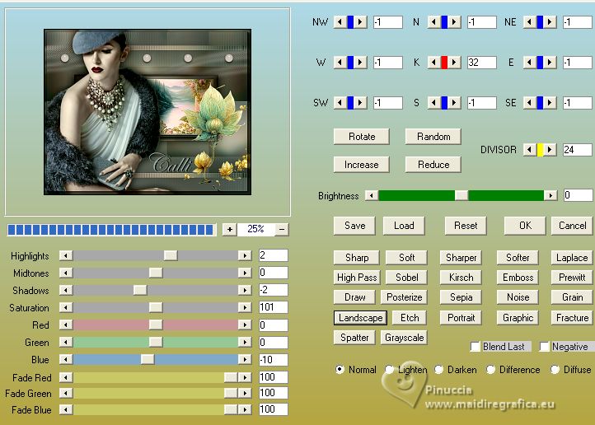Screen dimensions: 595x425
Task: Click the SW right arrow stepper
Action: [x=360, y=102]
